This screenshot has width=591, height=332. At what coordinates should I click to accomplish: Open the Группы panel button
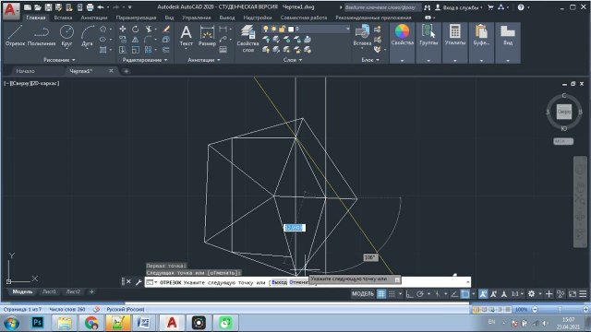coord(428,35)
